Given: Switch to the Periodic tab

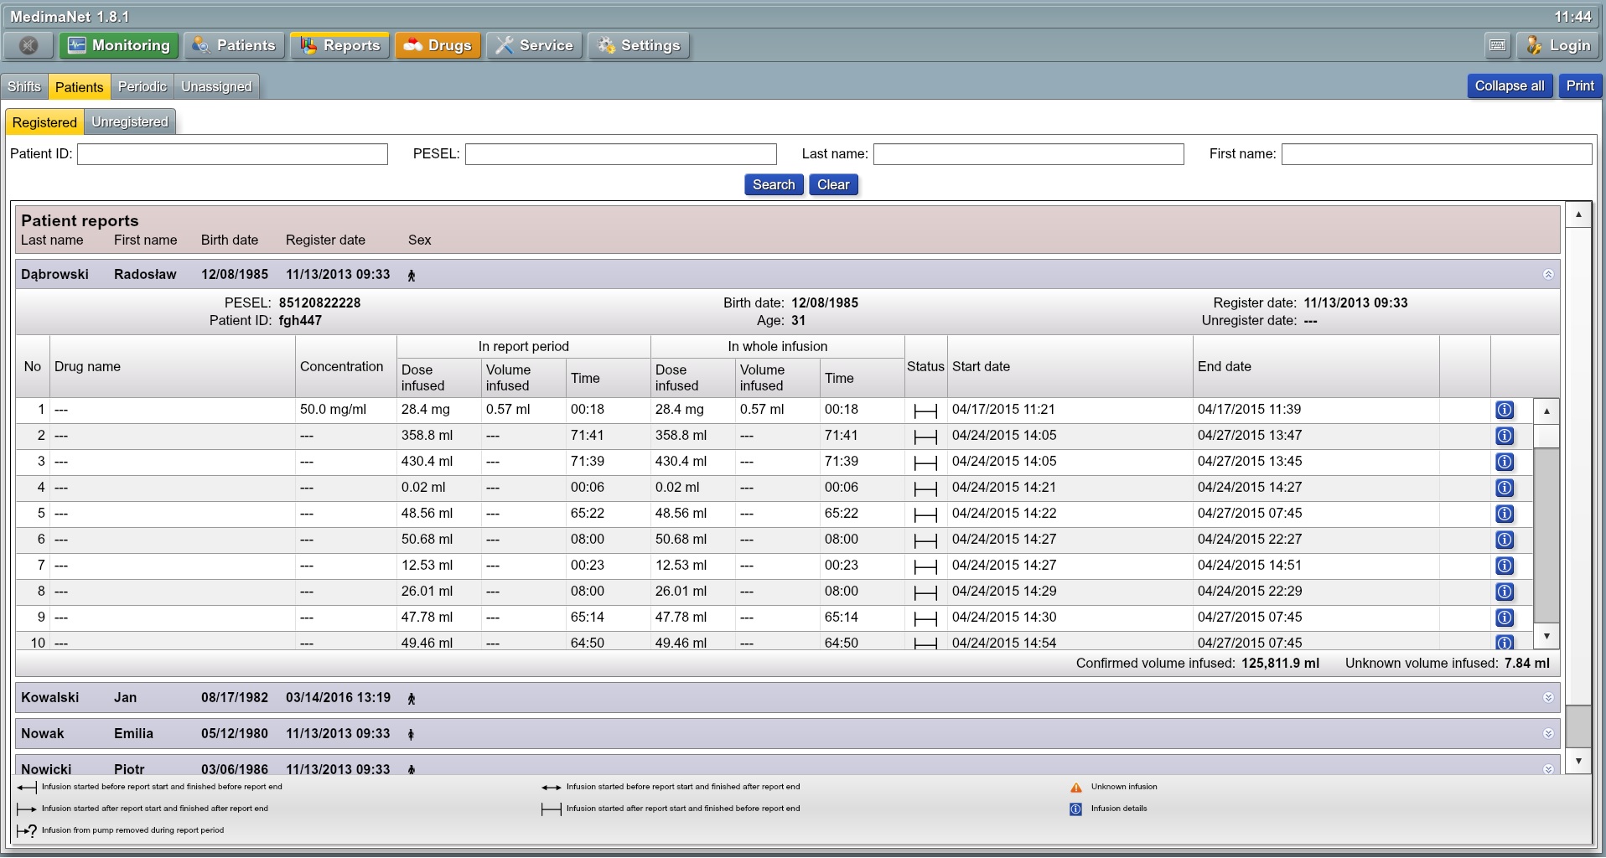Looking at the screenshot, I should (x=142, y=86).
